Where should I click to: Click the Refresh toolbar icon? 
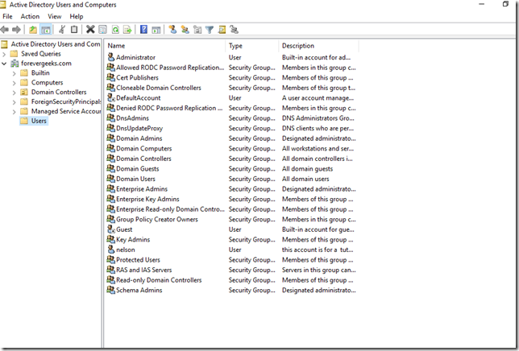pos(116,30)
